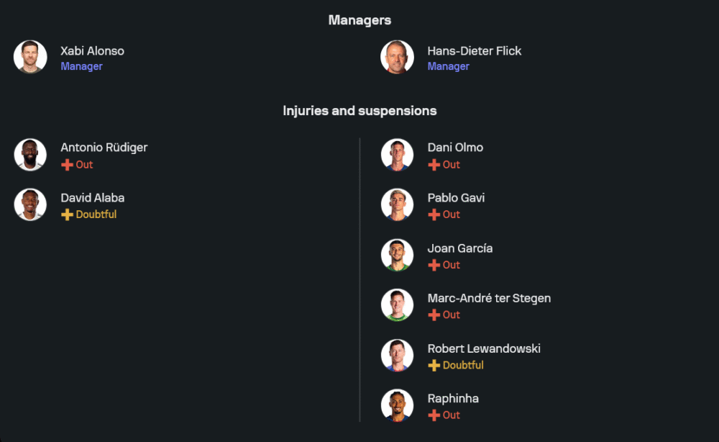Select Antonio Rüdiger's player avatar
The width and height of the screenshot is (719, 442).
point(30,154)
